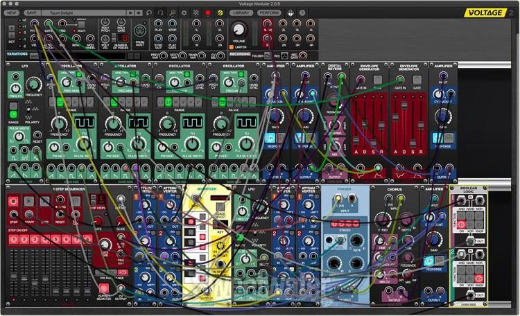Click the octave down arrow above OCT

pos(12,35)
